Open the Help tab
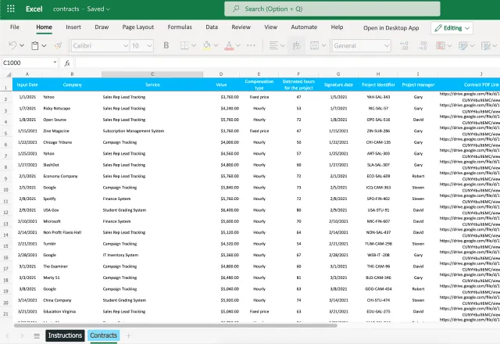The image size is (500, 344). (x=337, y=27)
